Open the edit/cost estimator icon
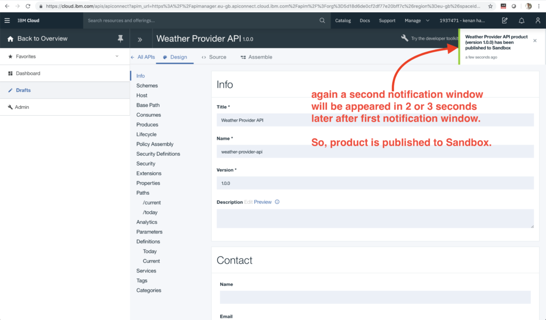The image size is (546, 320). click(504, 21)
